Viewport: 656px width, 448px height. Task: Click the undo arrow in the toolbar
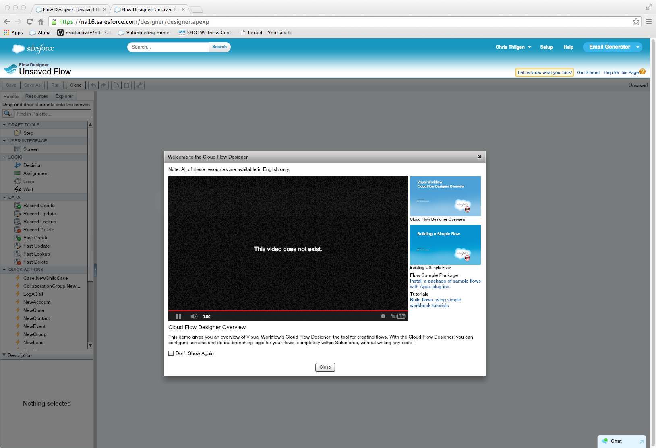(93, 85)
